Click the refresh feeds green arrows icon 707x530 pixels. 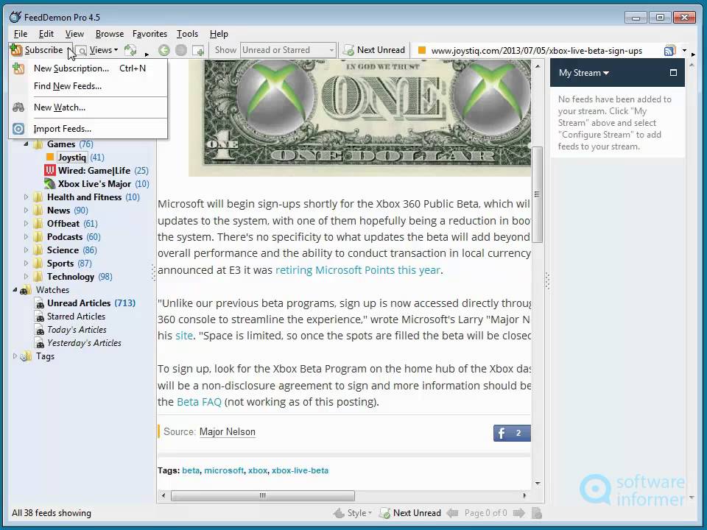(x=130, y=50)
